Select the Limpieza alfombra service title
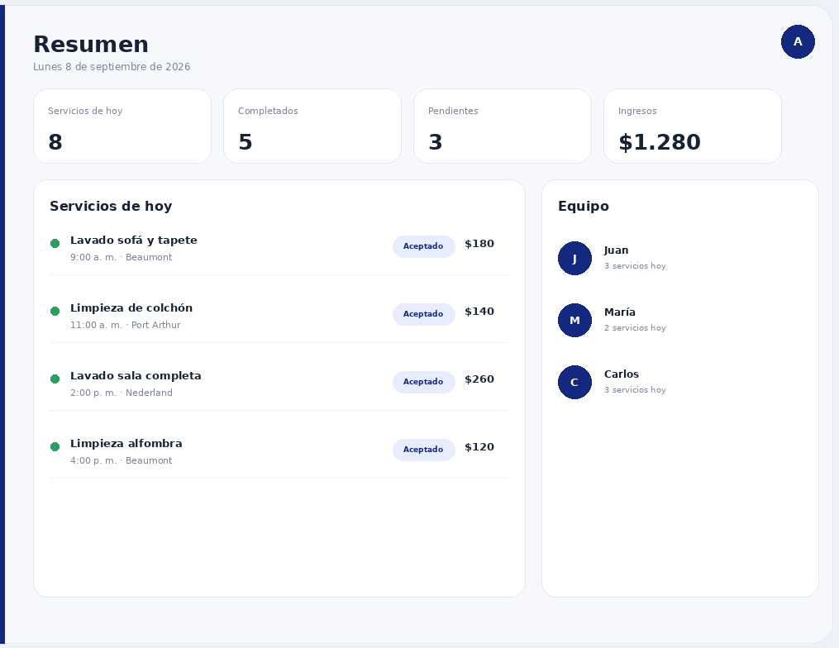This screenshot has width=839, height=648. [126, 444]
